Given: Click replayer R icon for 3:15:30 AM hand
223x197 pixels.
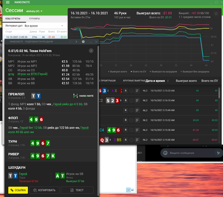Looking at the screenshot, I should (x=126, y=130).
